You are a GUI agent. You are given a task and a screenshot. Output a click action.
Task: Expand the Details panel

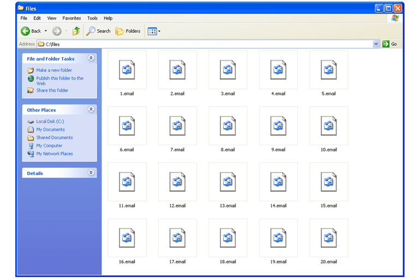pyautogui.click(x=91, y=173)
